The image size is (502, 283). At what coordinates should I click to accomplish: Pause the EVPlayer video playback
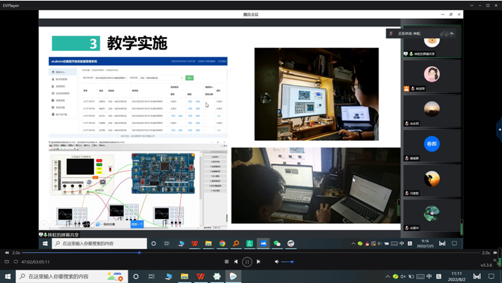click(x=247, y=262)
